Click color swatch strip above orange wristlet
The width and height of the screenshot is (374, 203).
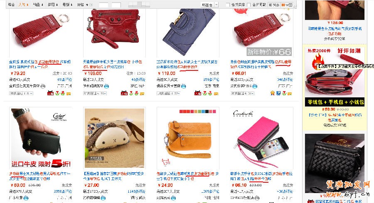(198, 111)
